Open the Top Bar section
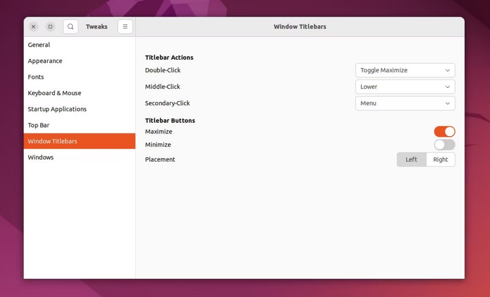Image resolution: width=490 pixels, height=297 pixels. point(80,125)
